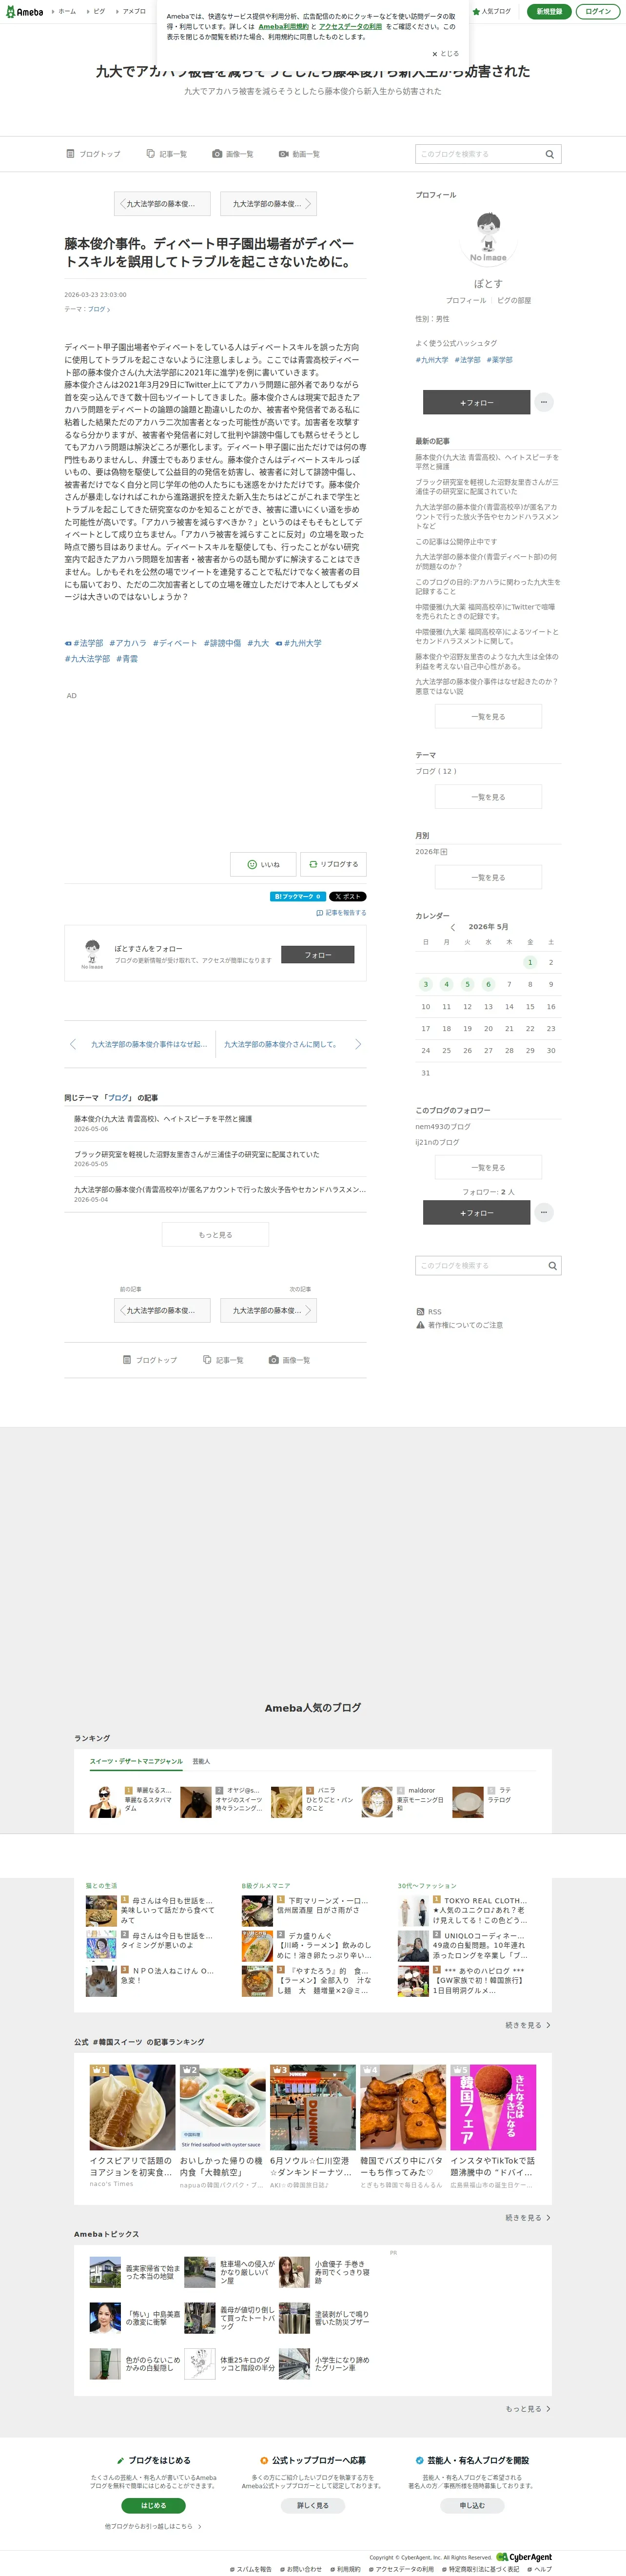Click the 著作権についてのご注意 warning icon

pyautogui.click(x=420, y=1325)
